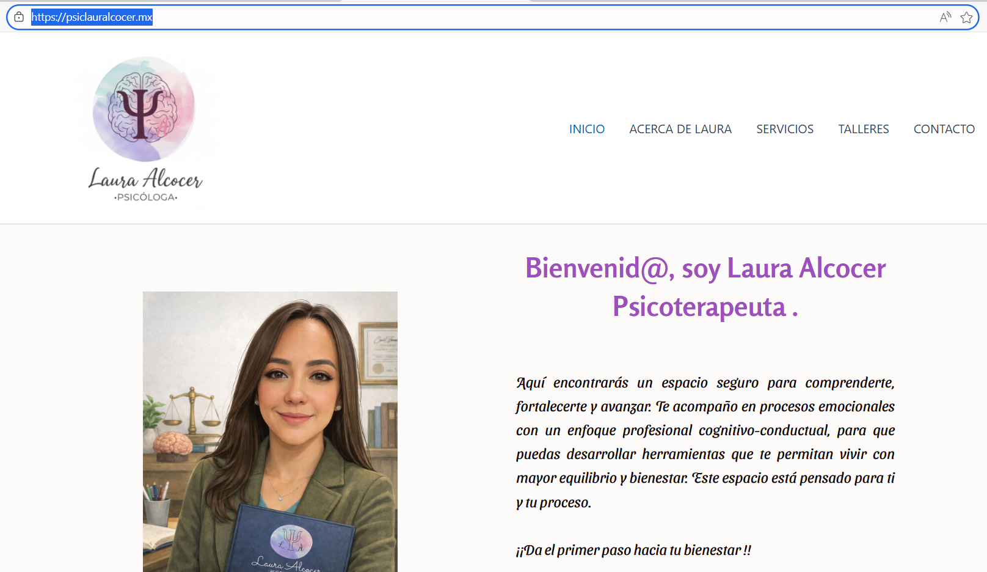This screenshot has height=572, width=987.
Task: Go to the INICIO page
Action: click(586, 129)
